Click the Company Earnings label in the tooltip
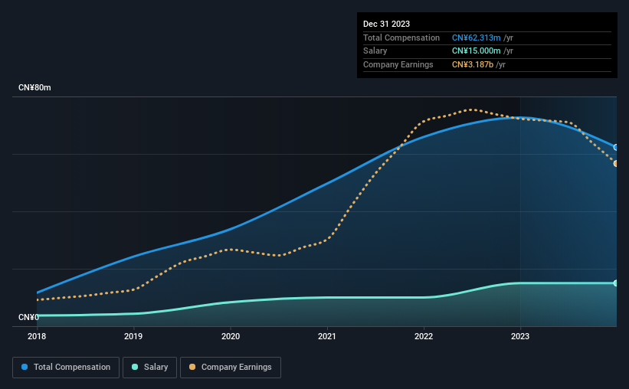The width and height of the screenshot is (629, 389). point(398,64)
